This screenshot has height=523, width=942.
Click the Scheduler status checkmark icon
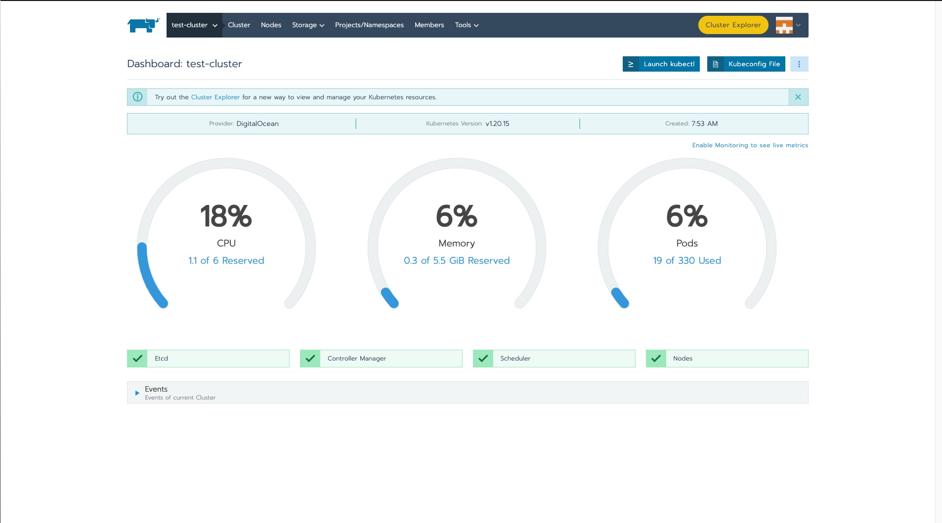coord(483,358)
